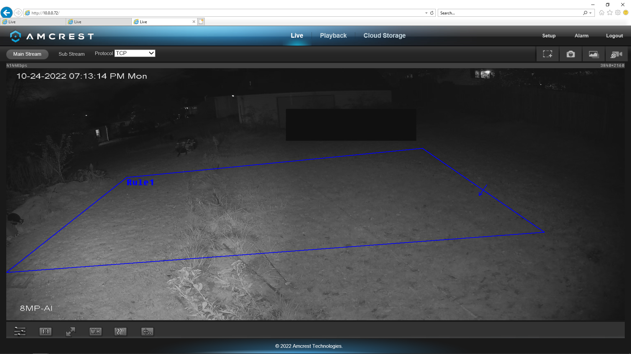Go back with browser back arrow
631x354 pixels.
7,13
